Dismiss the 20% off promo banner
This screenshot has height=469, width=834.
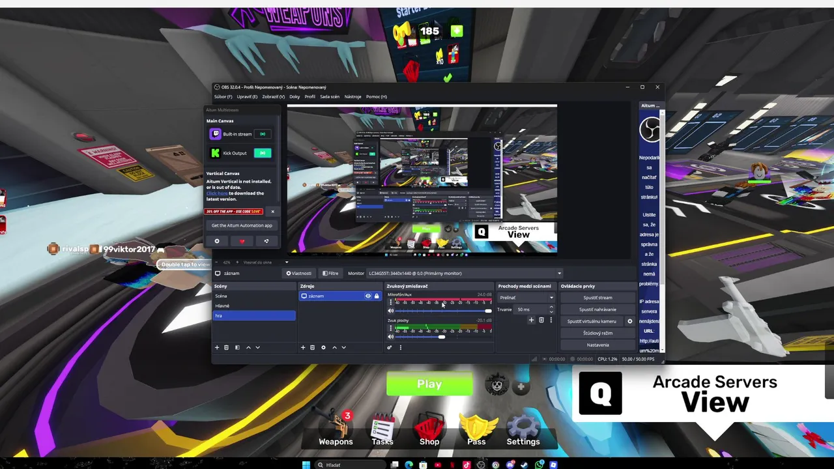coord(272,211)
